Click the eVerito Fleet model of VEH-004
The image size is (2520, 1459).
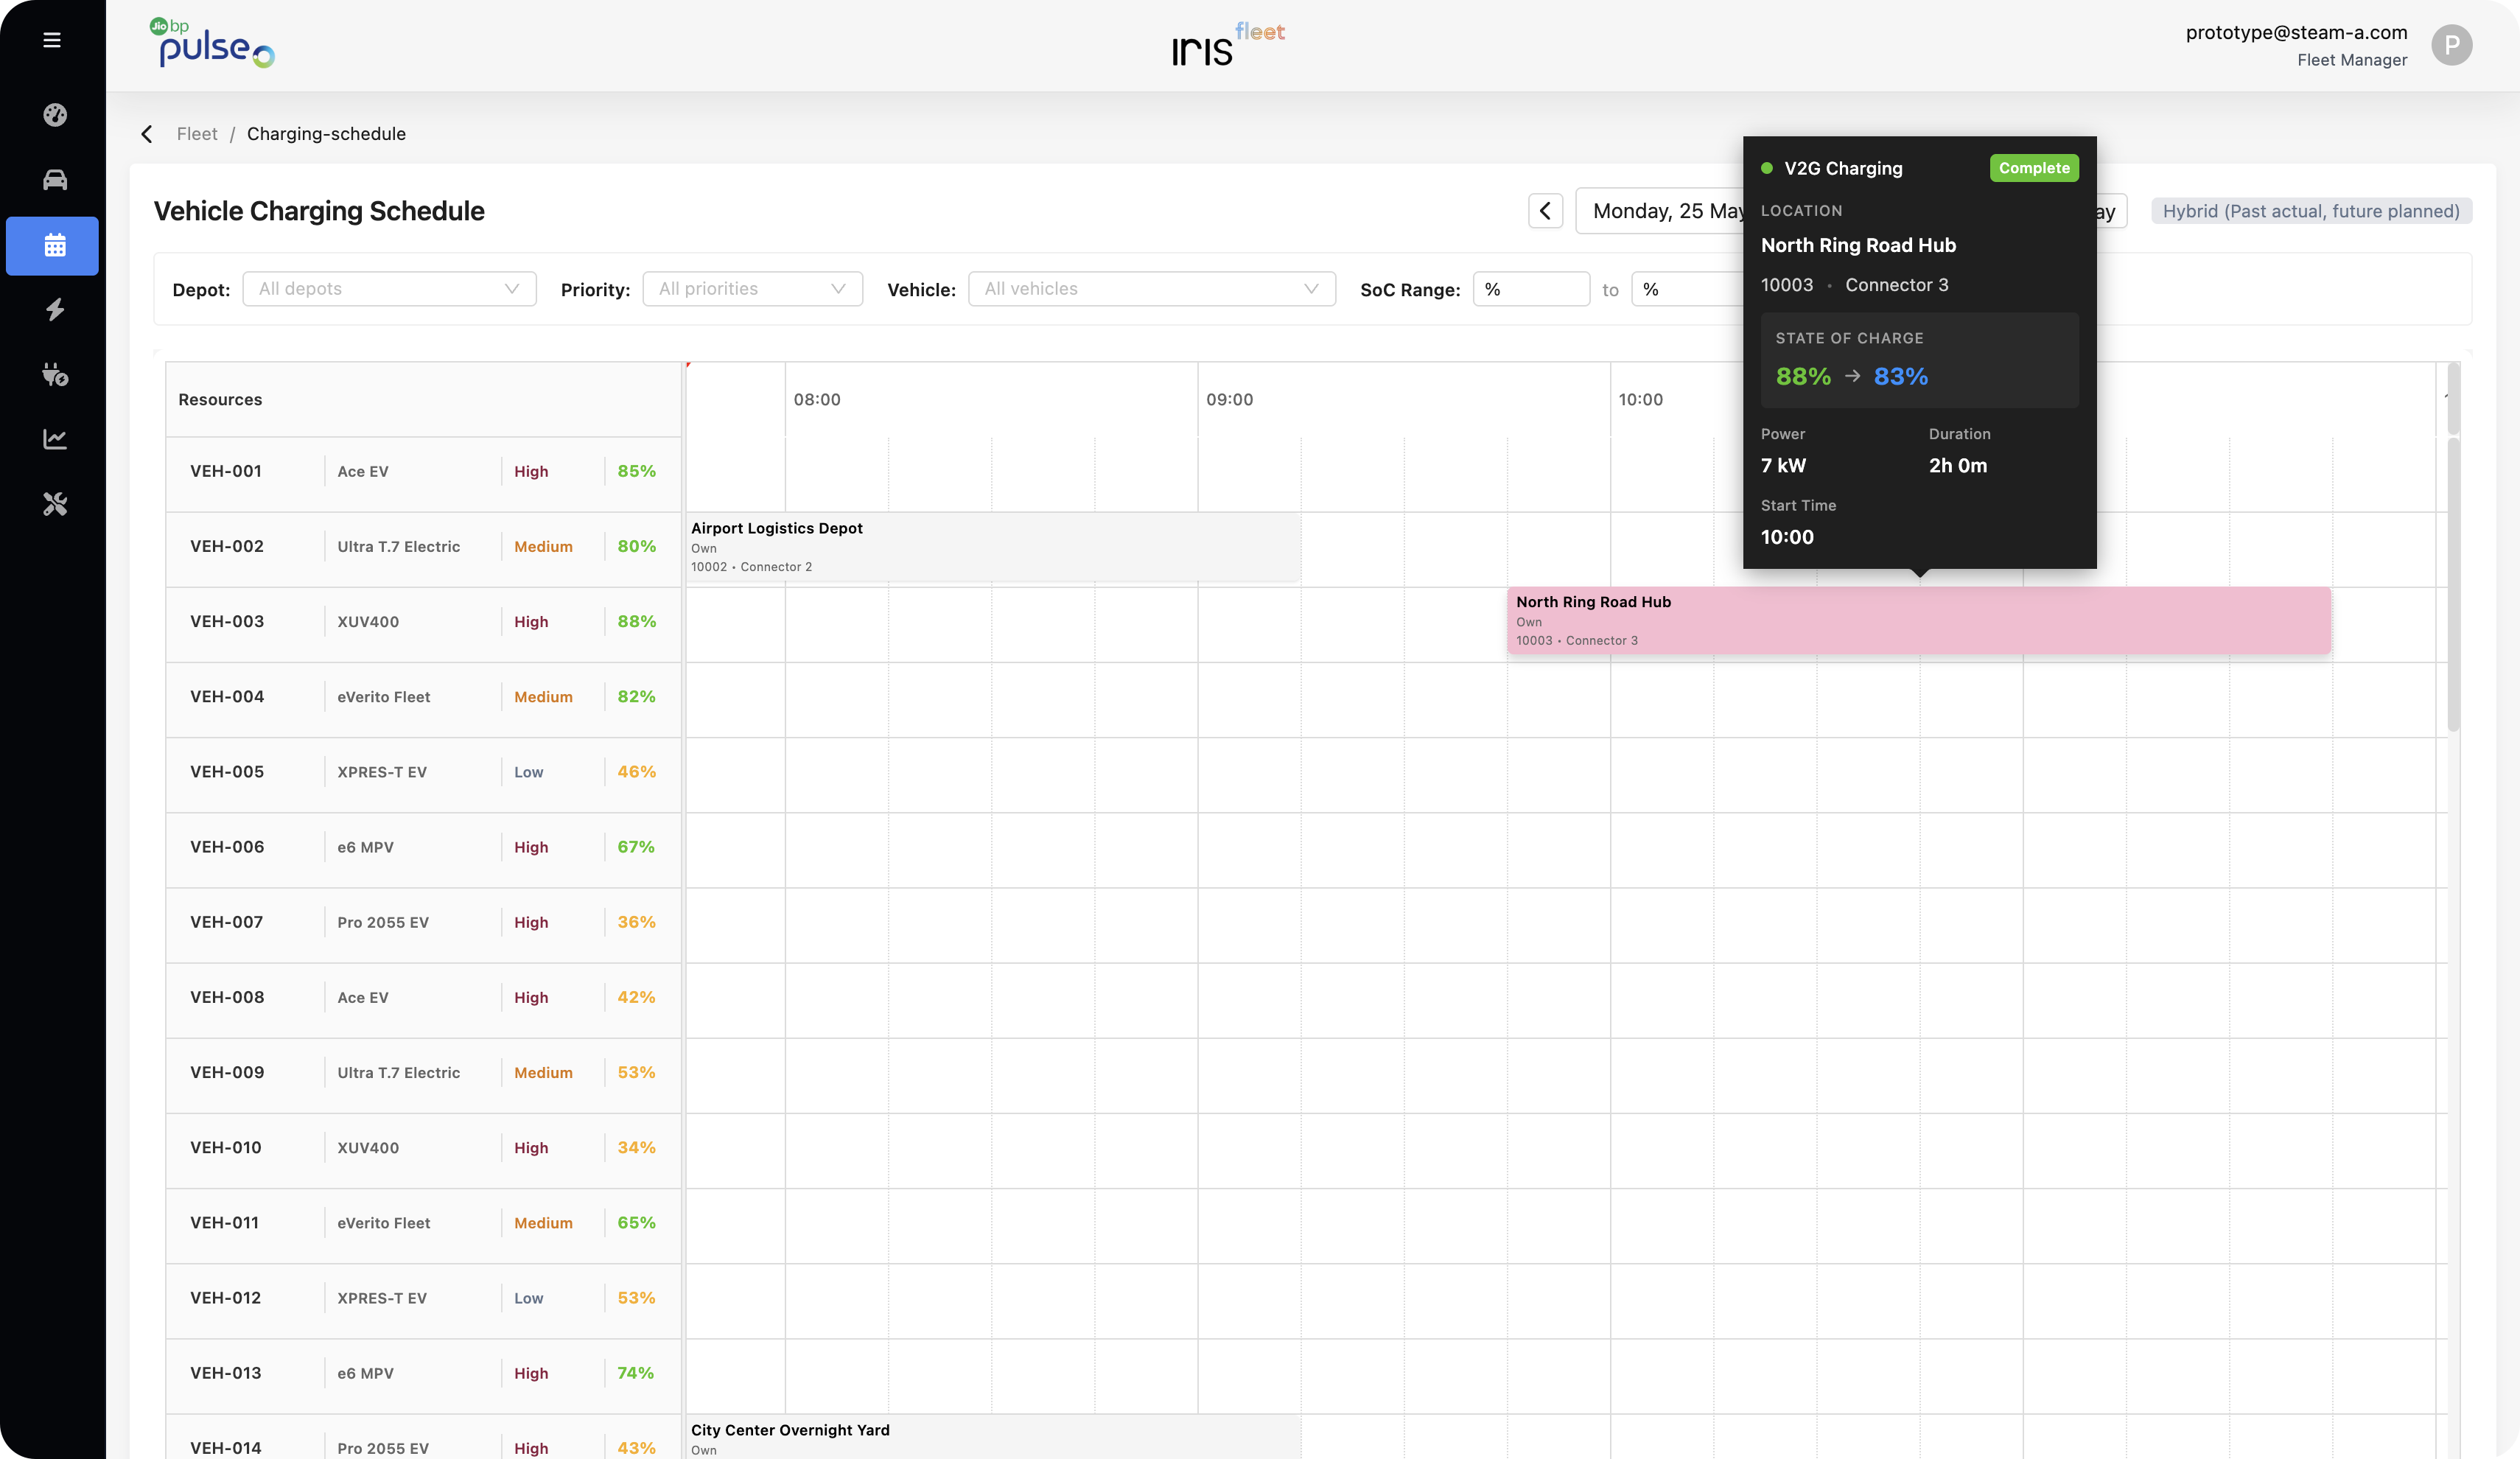tap(383, 697)
